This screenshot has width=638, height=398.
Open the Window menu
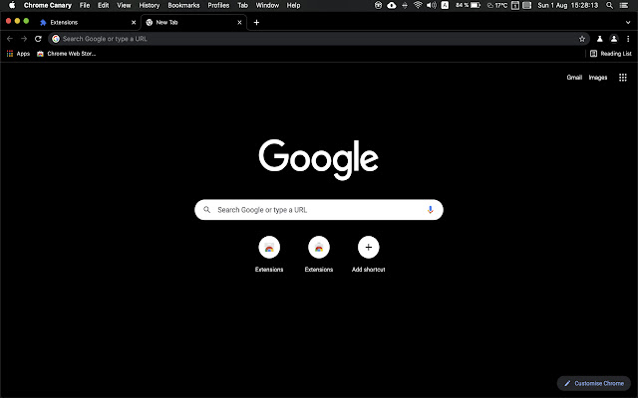point(267,5)
